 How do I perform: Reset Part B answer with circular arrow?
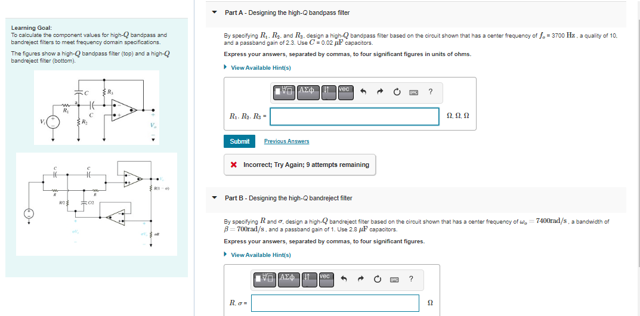[x=378, y=279]
